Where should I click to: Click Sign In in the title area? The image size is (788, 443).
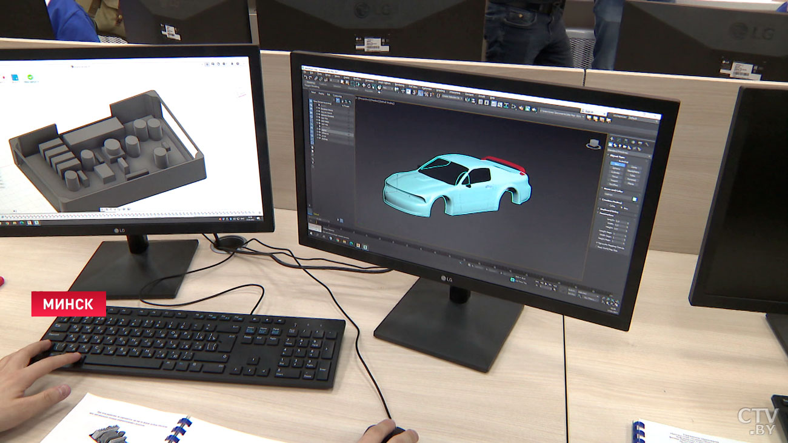589,112
